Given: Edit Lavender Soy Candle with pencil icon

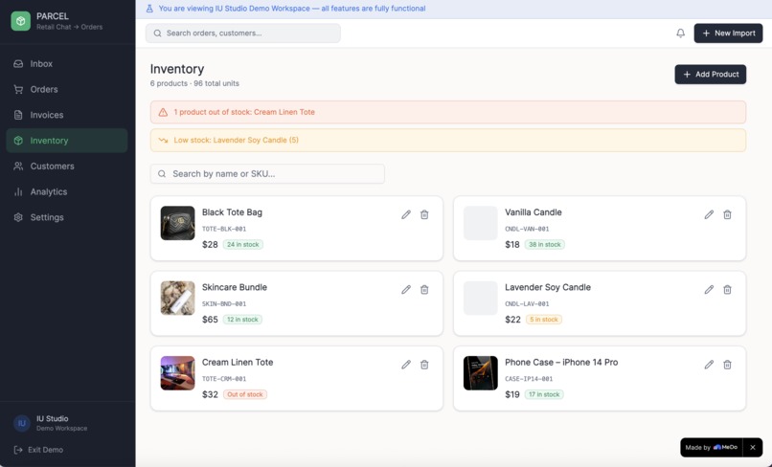Looking at the screenshot, I should (x=709, y=289).
